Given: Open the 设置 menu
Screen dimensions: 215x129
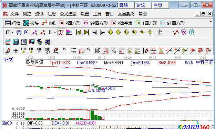Looking at the screenshot, I should [85, 14].
